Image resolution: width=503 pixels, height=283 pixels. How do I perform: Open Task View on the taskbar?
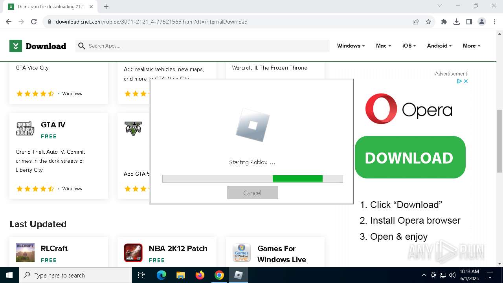pyautogui.click(x=141, y=275)
